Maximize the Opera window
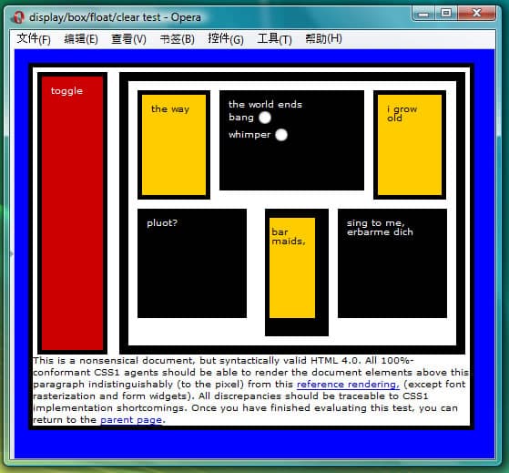Image resolution: width=509 pixels, height=473 pixels. pyautogui.click(x=446, y=14)
